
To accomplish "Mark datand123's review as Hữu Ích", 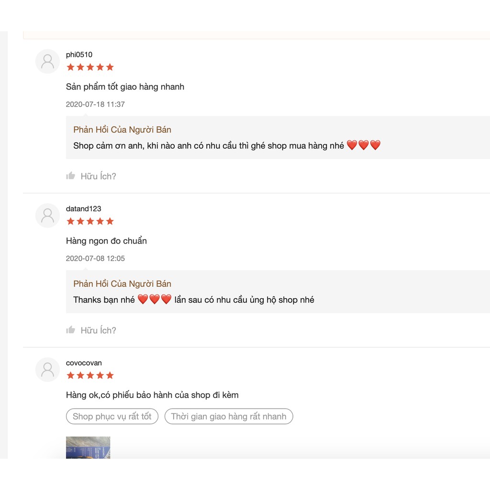I will click(98, 330).
